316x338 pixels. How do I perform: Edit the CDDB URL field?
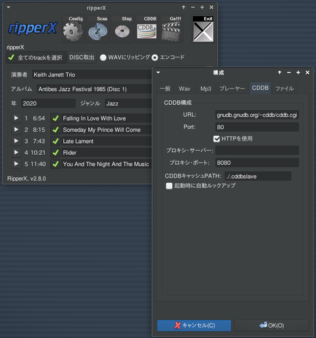click(x=257, y=115)
